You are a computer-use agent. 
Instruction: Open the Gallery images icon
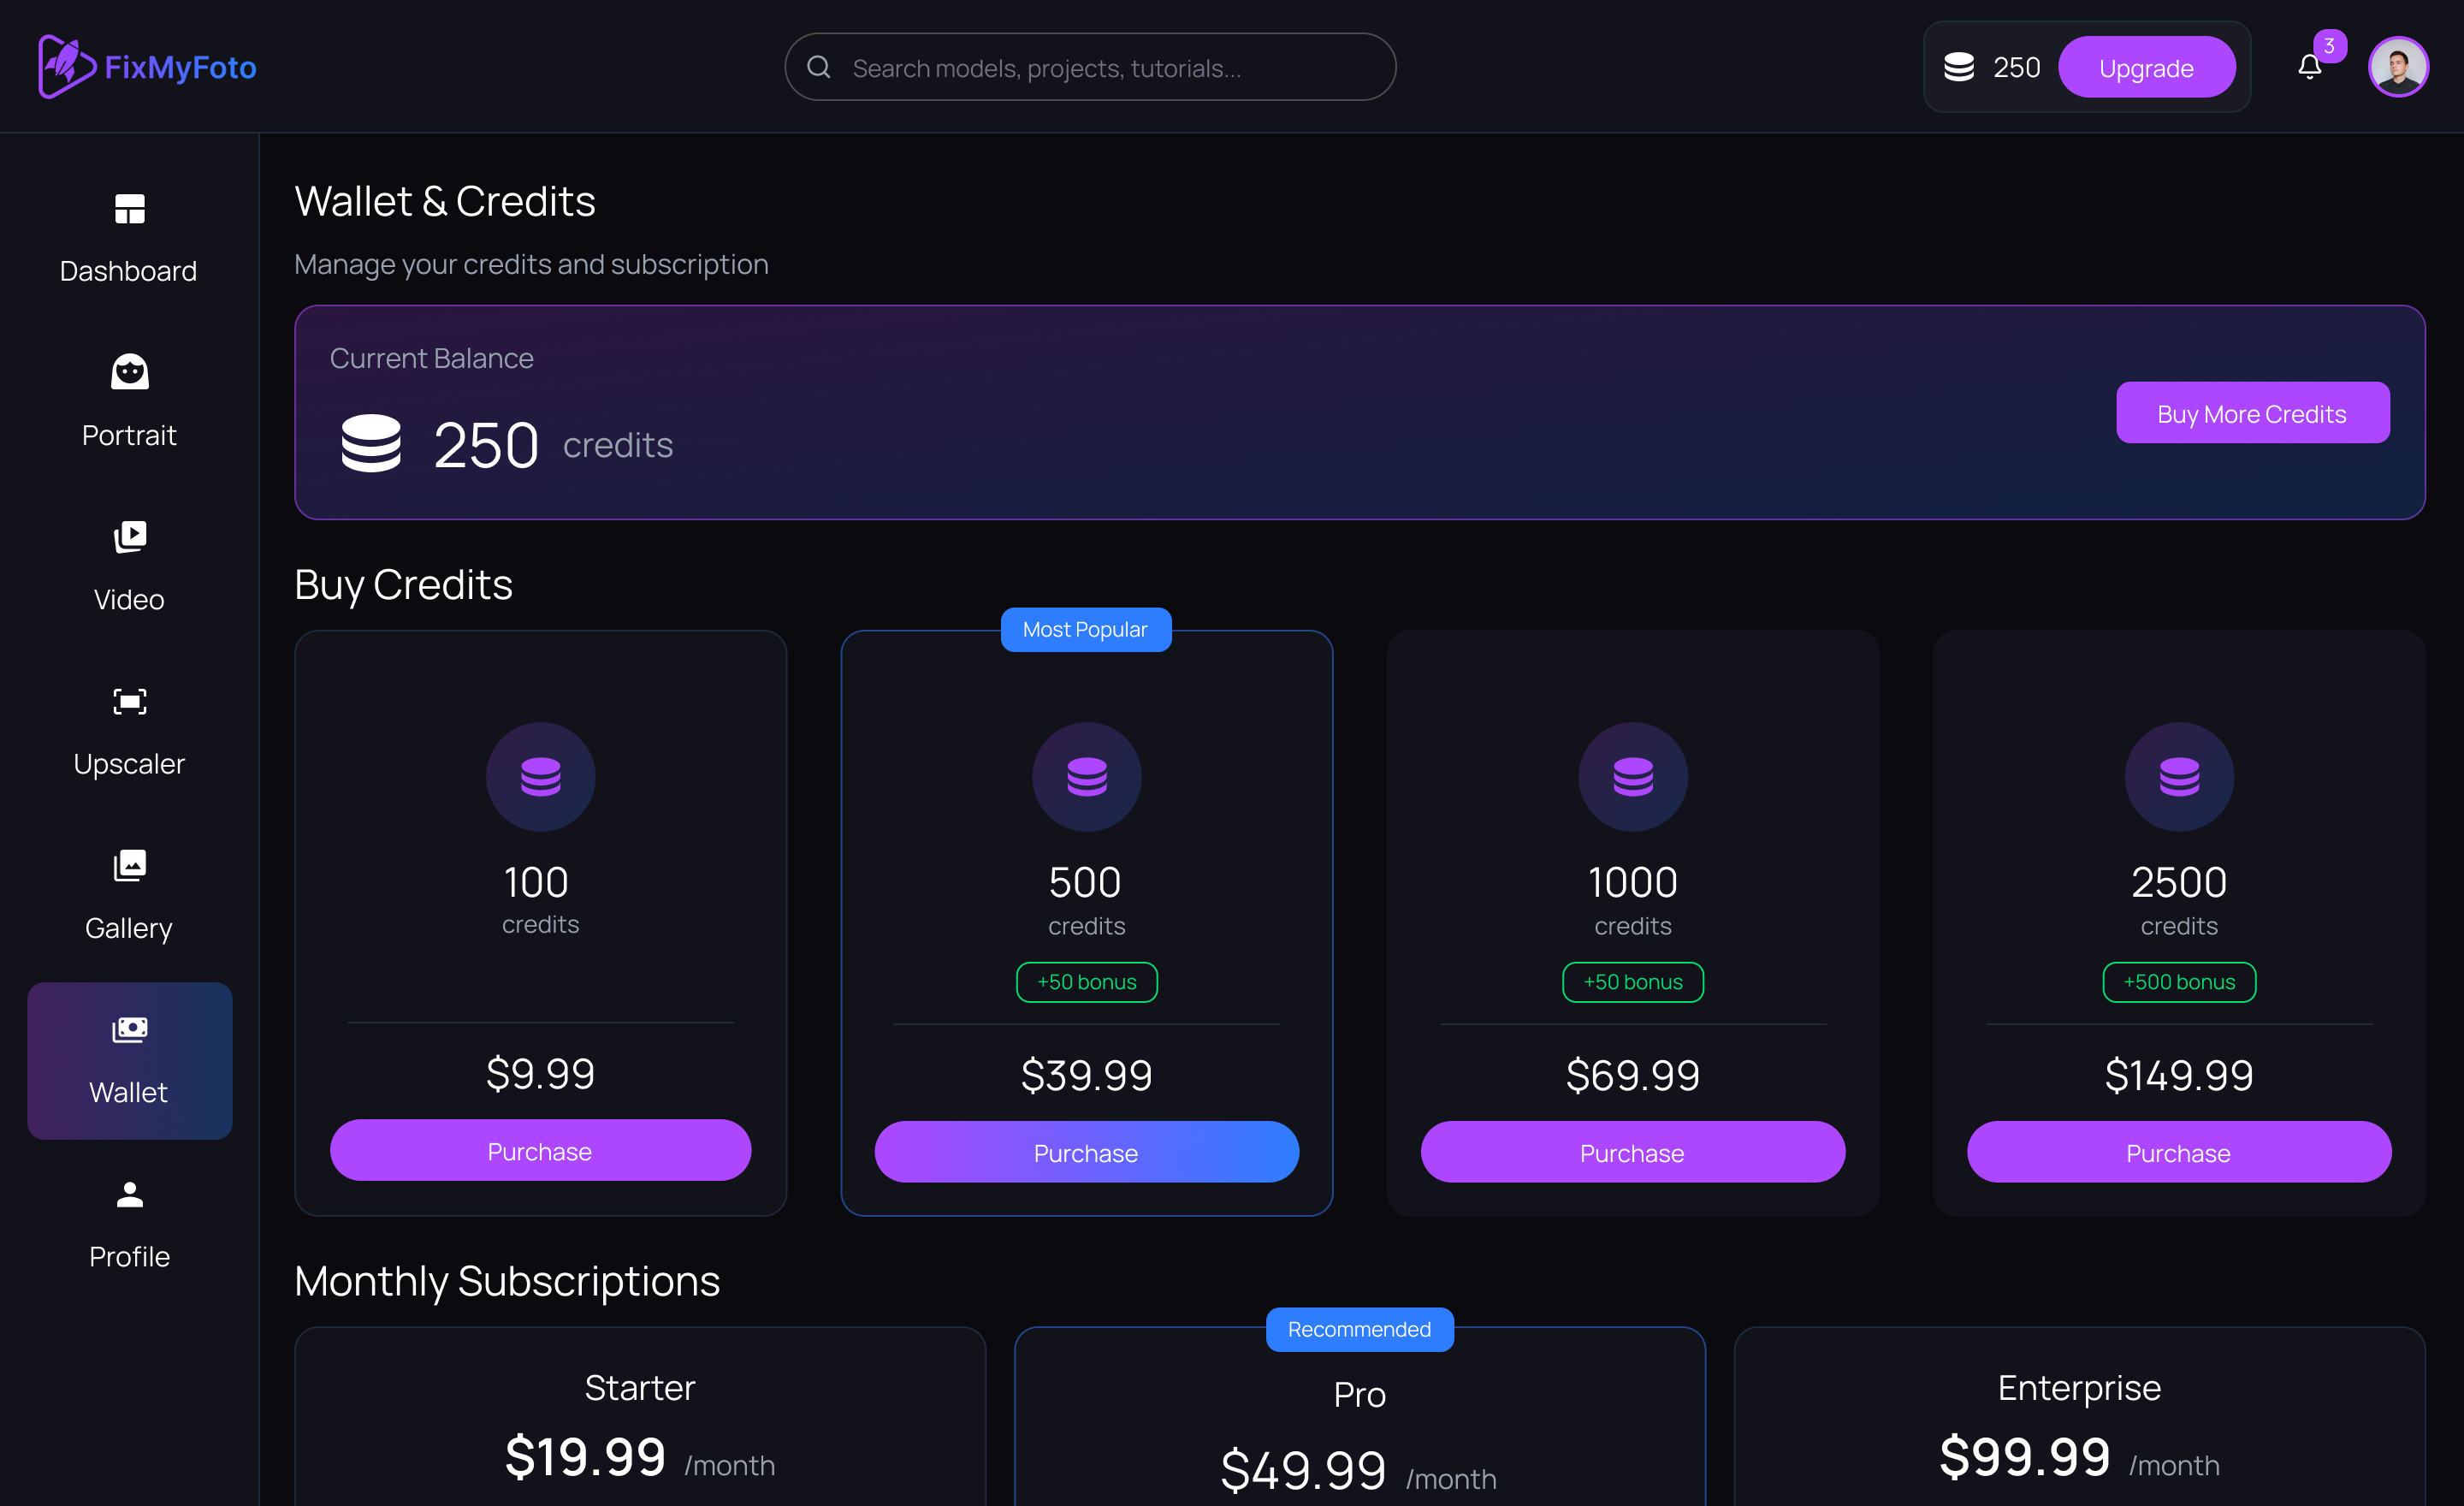[x=129, y=866]
